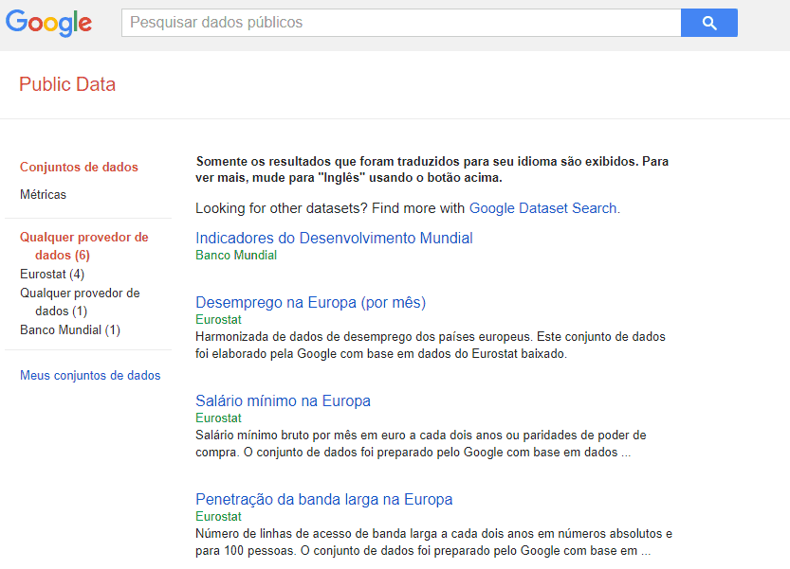The width and height of the screenshot is (790, 569).
Task: Click the 'Número de linhas de acesso' description
Action: point(433,542)
